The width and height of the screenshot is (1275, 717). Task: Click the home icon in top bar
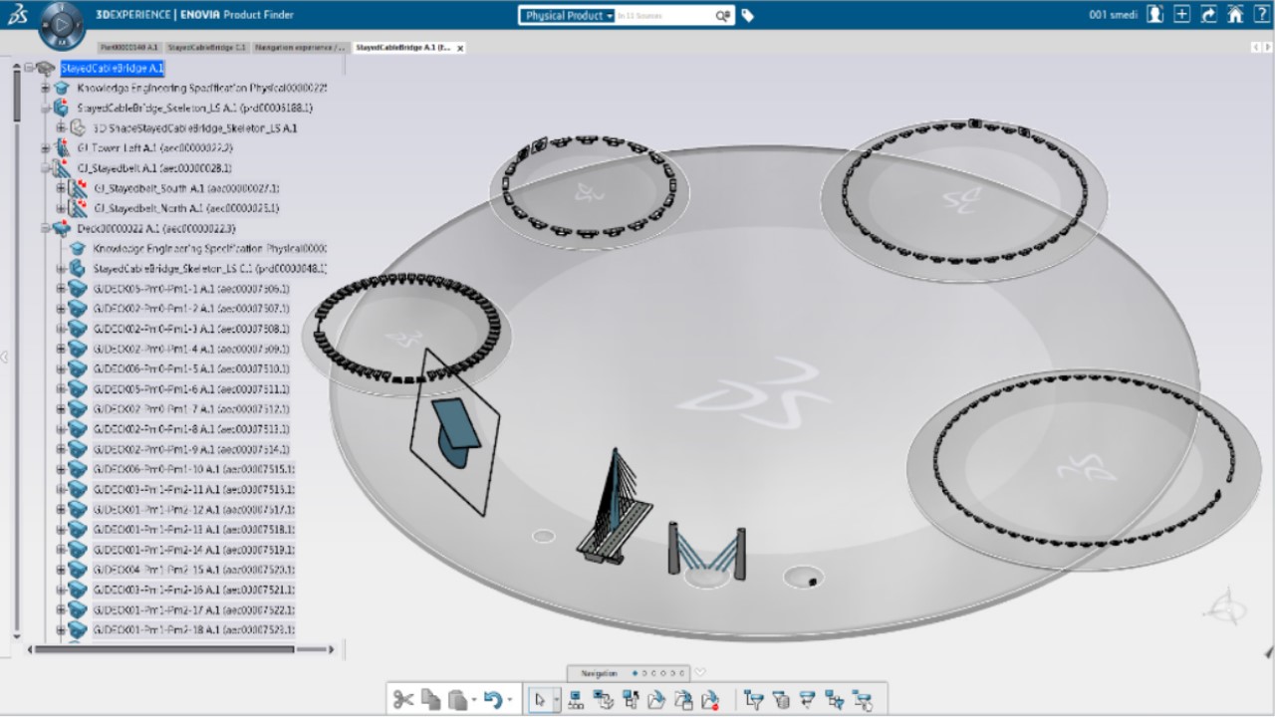click(1235, 15)
